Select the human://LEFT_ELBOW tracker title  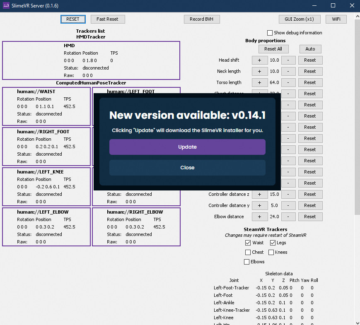click(43, 212)
